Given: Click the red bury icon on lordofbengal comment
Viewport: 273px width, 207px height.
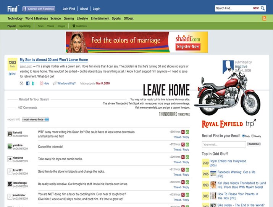Looking at the screenshot, I should click(x=183, y=182).
